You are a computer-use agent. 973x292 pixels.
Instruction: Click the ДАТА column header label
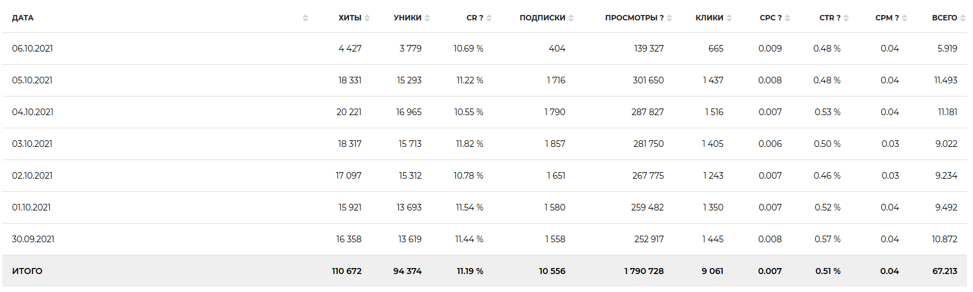tap(23, 18)
